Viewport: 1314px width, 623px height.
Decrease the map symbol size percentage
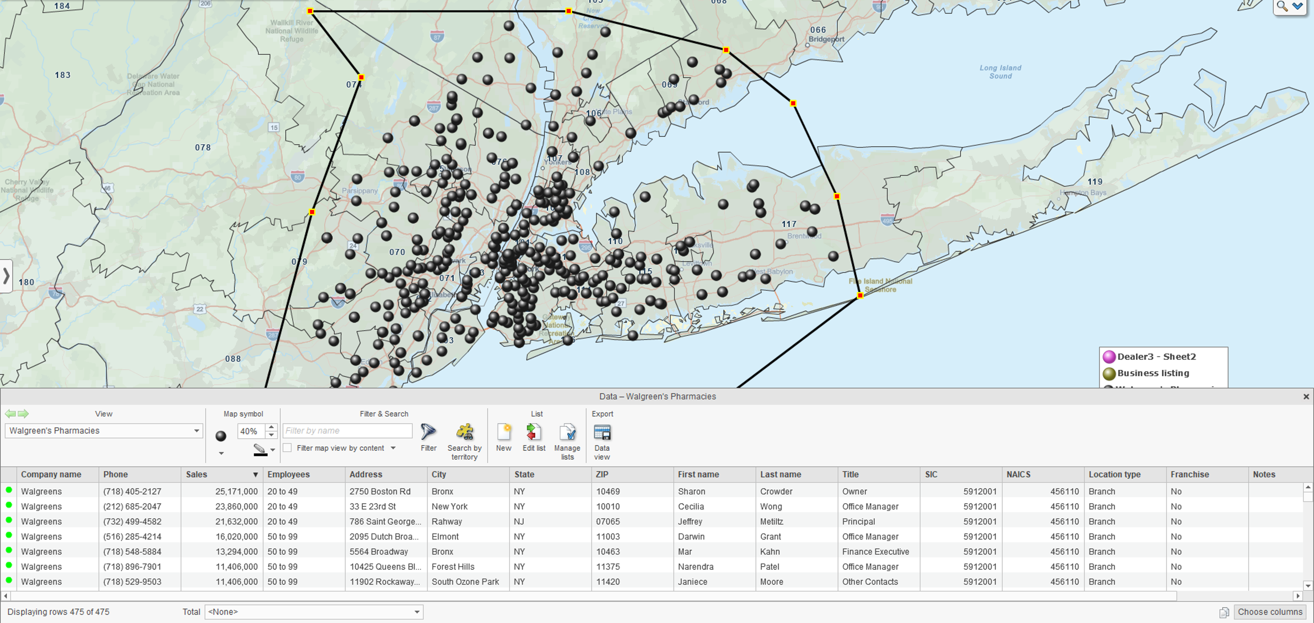pyautogui.click(x=272, y=434)
